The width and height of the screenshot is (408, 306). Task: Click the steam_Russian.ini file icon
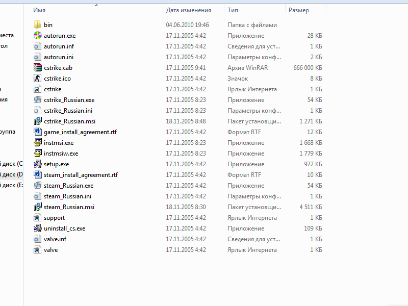[x=37, y=196]
